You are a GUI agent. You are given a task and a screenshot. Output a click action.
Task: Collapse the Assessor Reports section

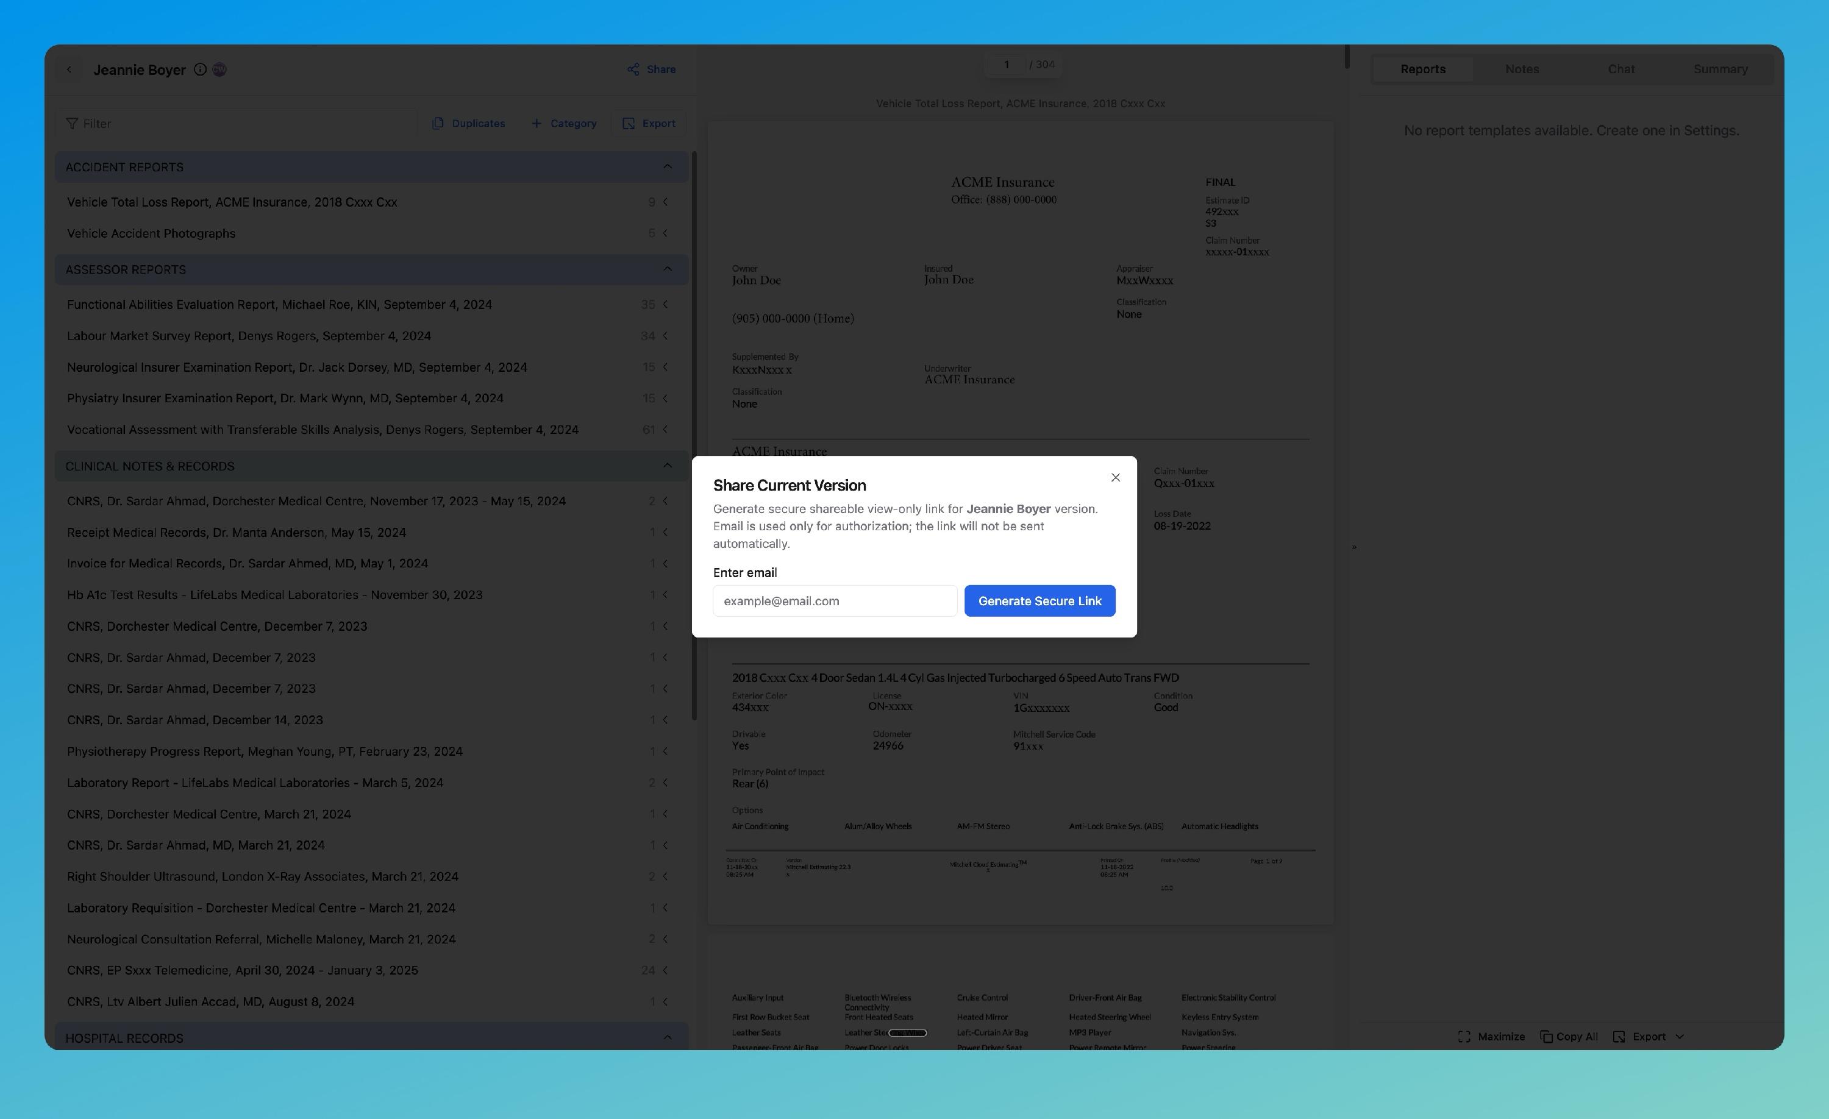click(666, 269)
